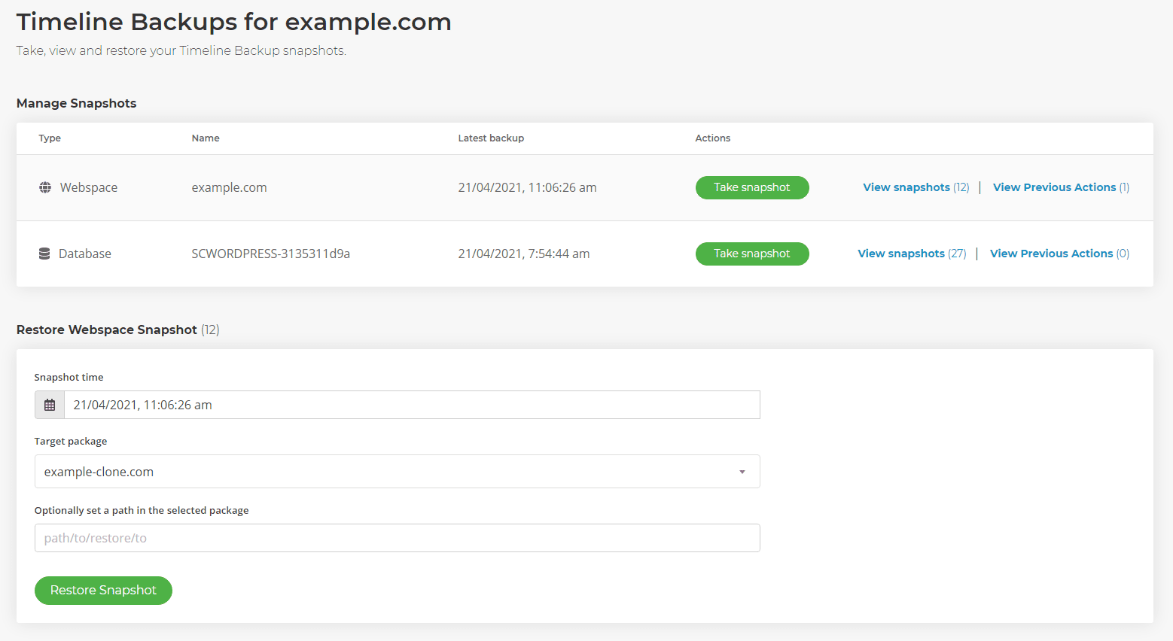1173x641 pixels.
Task: Click the Latest backup column header
Action: pyautogui.click(x=491, y=138)
